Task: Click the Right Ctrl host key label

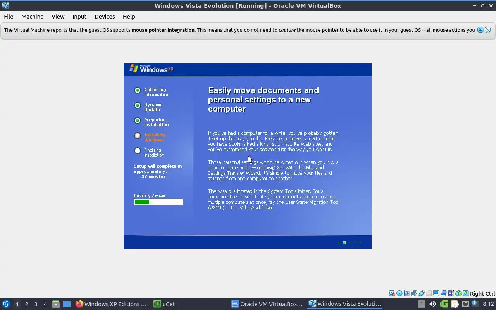Action: tap(482, 294)
